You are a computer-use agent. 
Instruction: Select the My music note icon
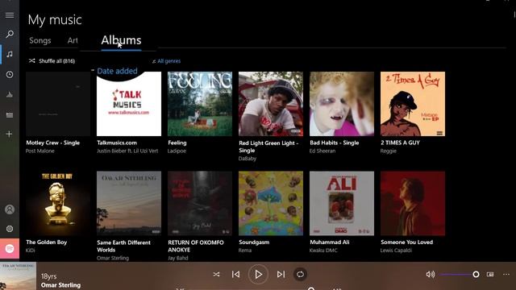[10, 54]
